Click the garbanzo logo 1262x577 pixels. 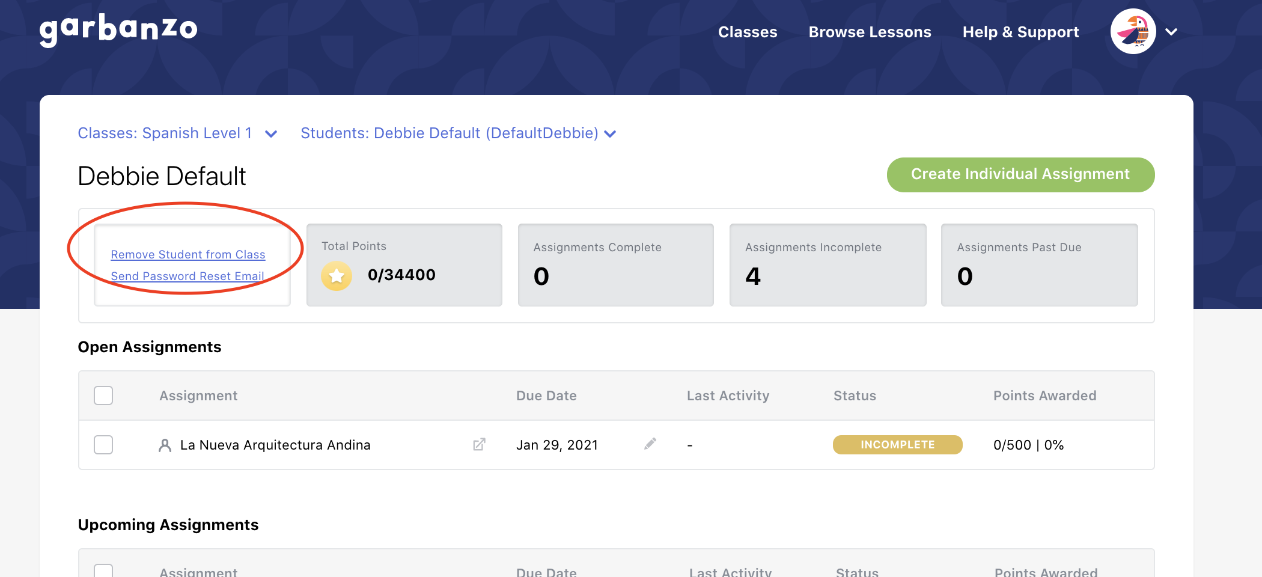tap(118, 29)
